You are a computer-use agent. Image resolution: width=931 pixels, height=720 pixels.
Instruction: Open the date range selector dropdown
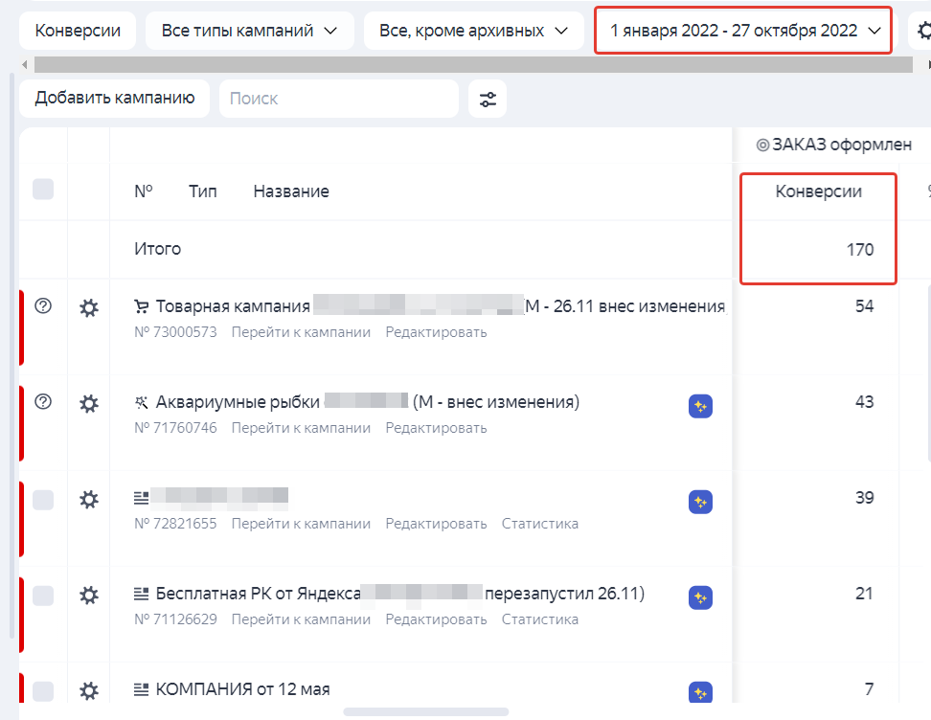pos(743,30)
